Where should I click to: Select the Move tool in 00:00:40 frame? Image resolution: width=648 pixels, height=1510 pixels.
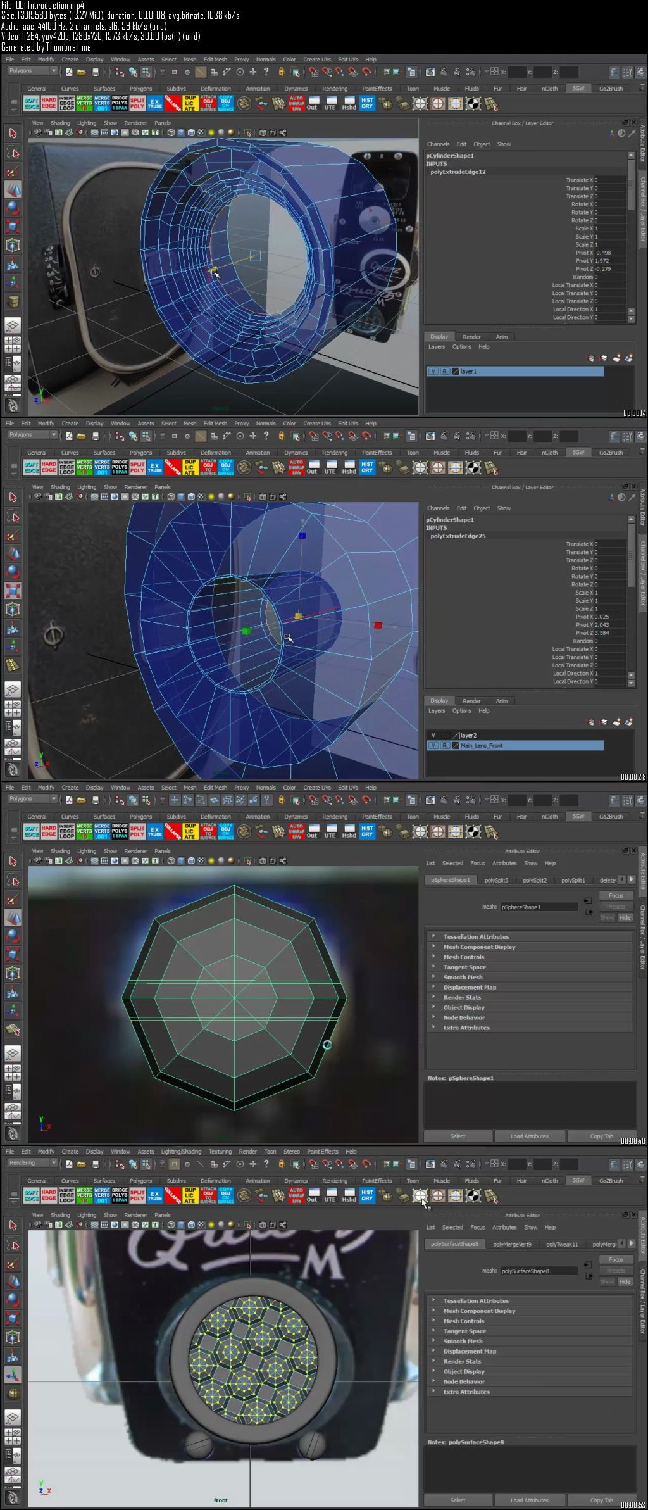pos(13,917)
